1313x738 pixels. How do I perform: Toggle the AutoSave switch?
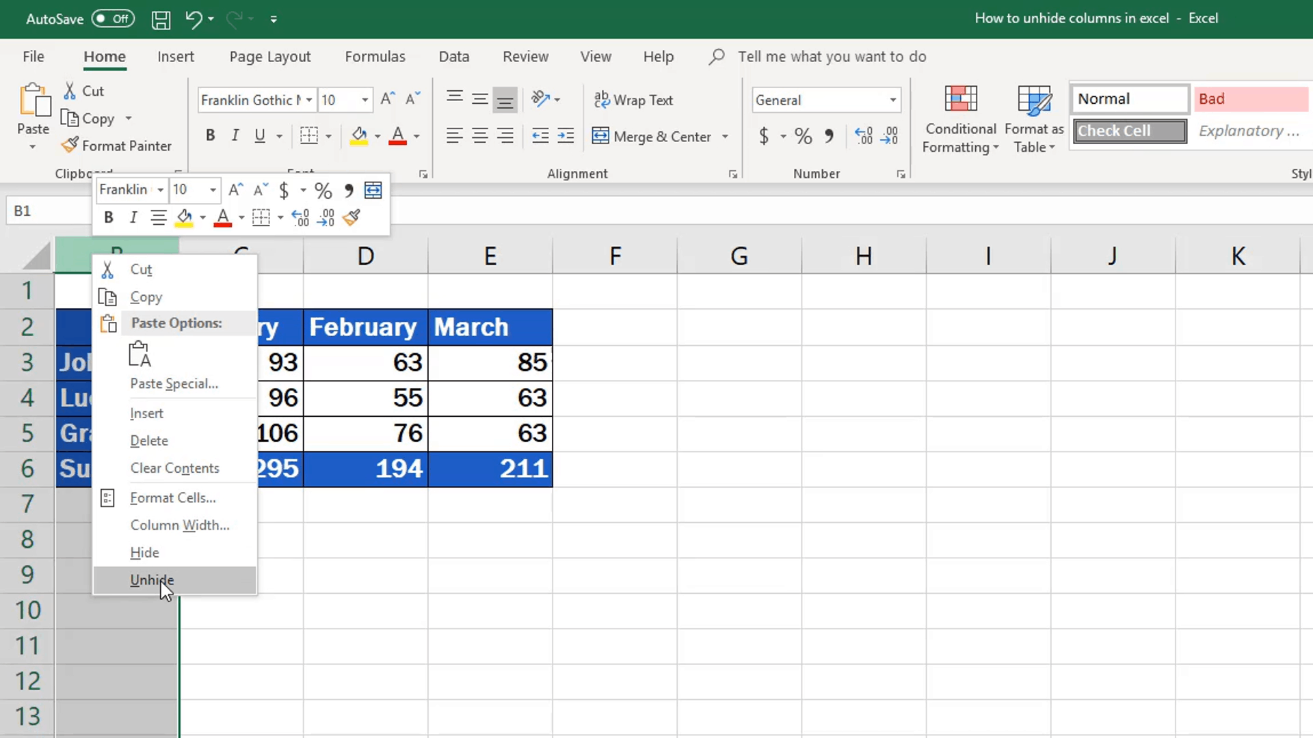[x=111, y=18]
